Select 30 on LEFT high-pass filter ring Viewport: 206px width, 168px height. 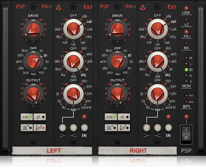pos(45,56)
